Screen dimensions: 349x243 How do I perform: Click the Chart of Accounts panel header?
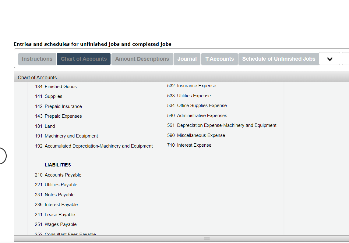pos(182,77)
